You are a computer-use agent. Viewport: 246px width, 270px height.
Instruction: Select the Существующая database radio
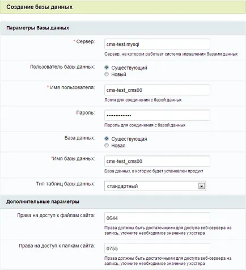coord(107,138)
